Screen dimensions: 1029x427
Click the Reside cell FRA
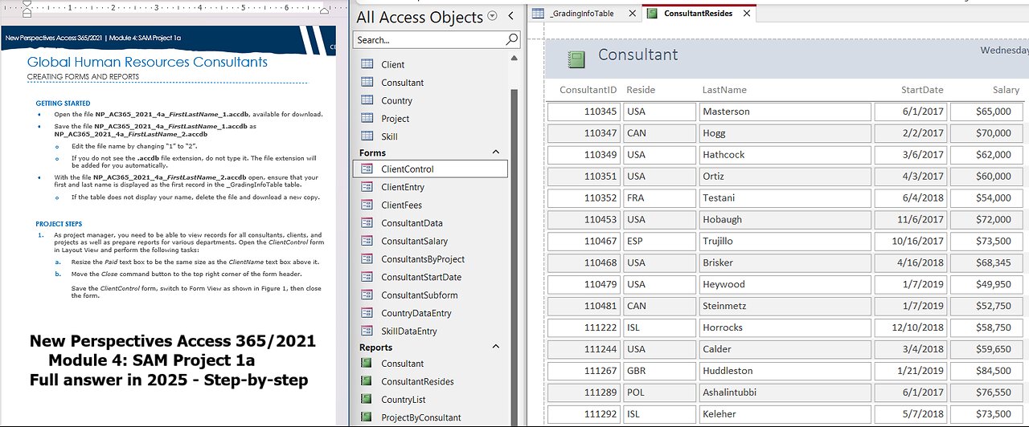660,197
